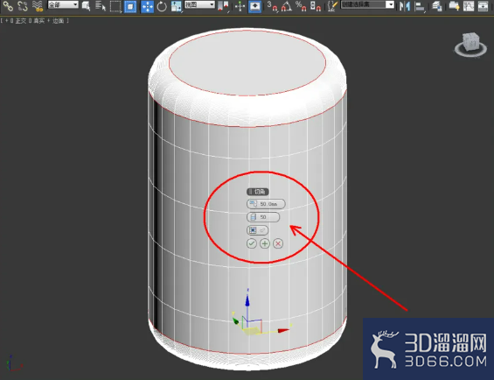Open the selection filter dropdown showing 全部

tap(63, 4)
